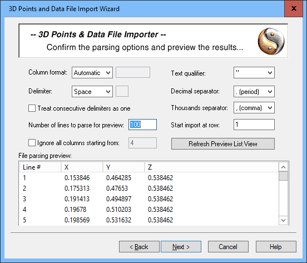Expand the Delimiter Space dropdown

point(92,91)
